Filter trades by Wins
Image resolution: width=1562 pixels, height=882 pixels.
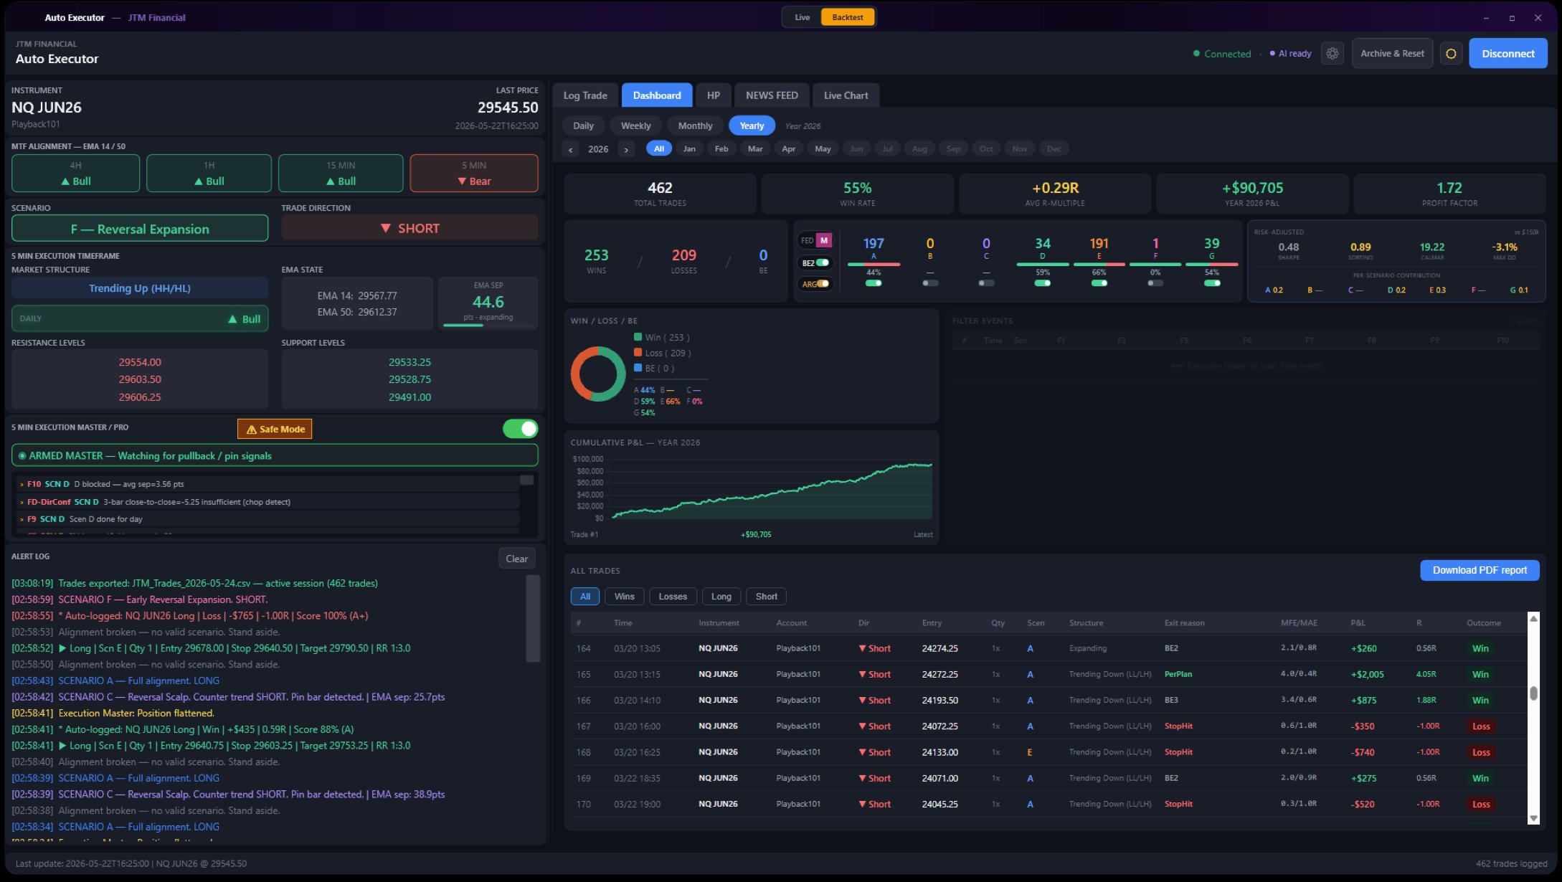[624, 597]
